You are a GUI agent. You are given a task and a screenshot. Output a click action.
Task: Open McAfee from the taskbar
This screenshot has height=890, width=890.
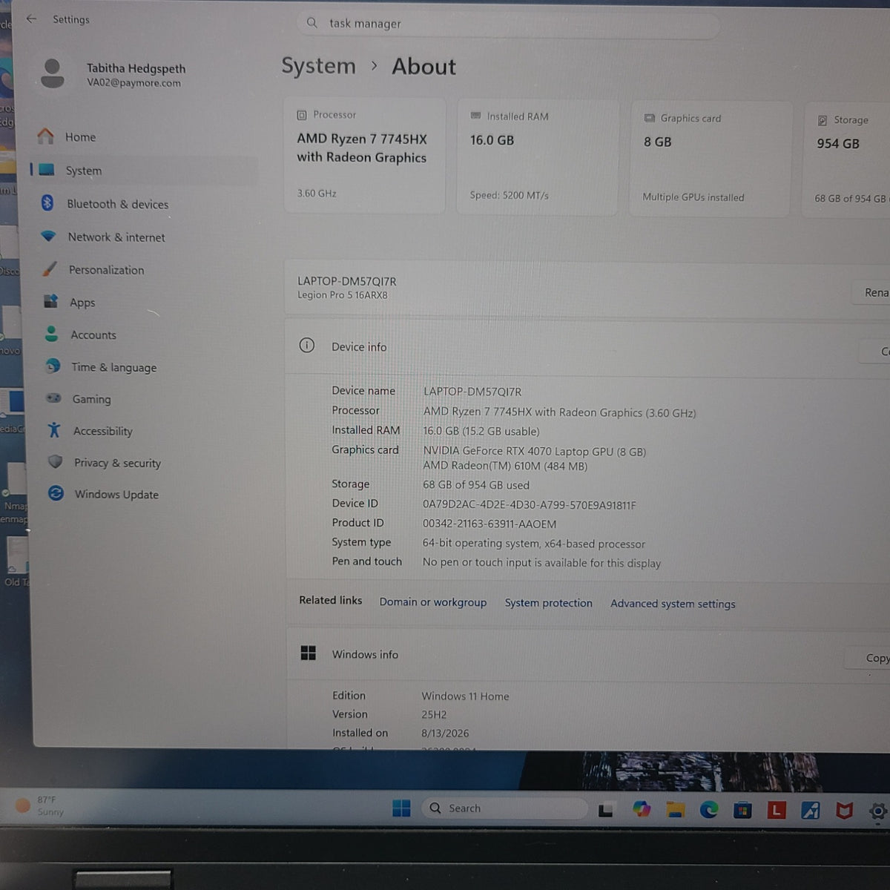tap(844, 811)
